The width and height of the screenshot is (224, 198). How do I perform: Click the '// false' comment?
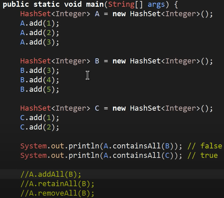click(205, 146)
